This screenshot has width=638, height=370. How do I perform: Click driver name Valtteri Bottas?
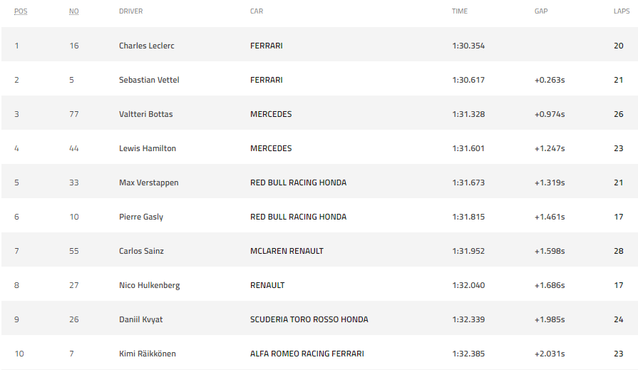point(145,114)
